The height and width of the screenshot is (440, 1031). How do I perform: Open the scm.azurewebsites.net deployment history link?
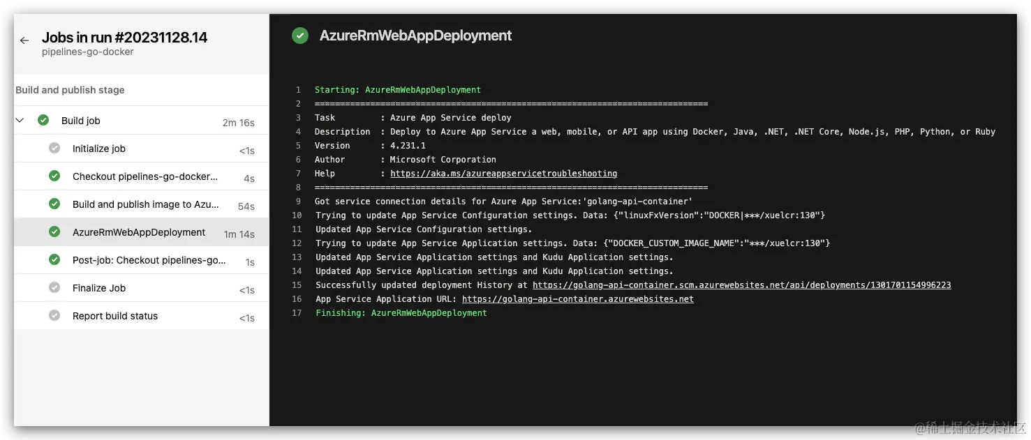click(x=741, y=285)
